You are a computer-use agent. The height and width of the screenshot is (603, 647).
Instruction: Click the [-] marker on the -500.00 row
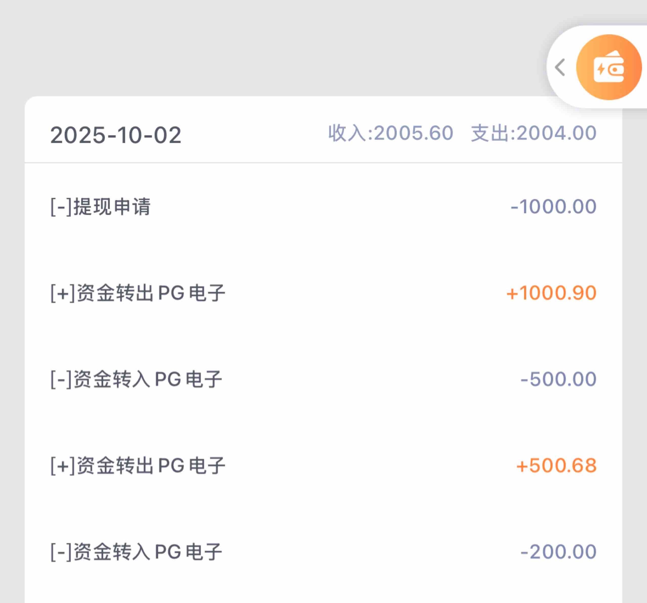click(x=61, y=379)
